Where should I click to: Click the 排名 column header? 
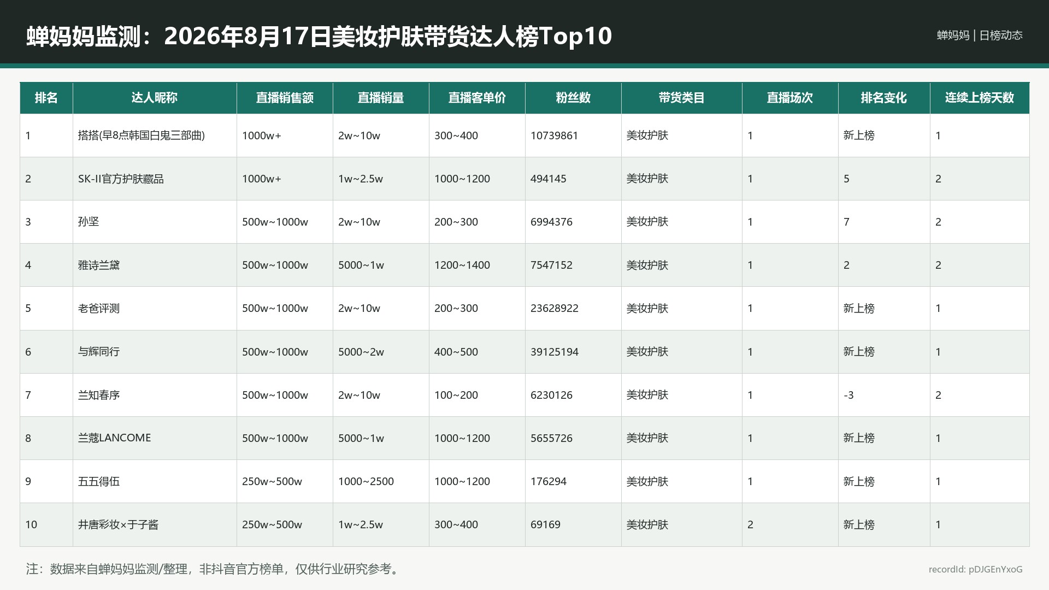pos(46,98)
